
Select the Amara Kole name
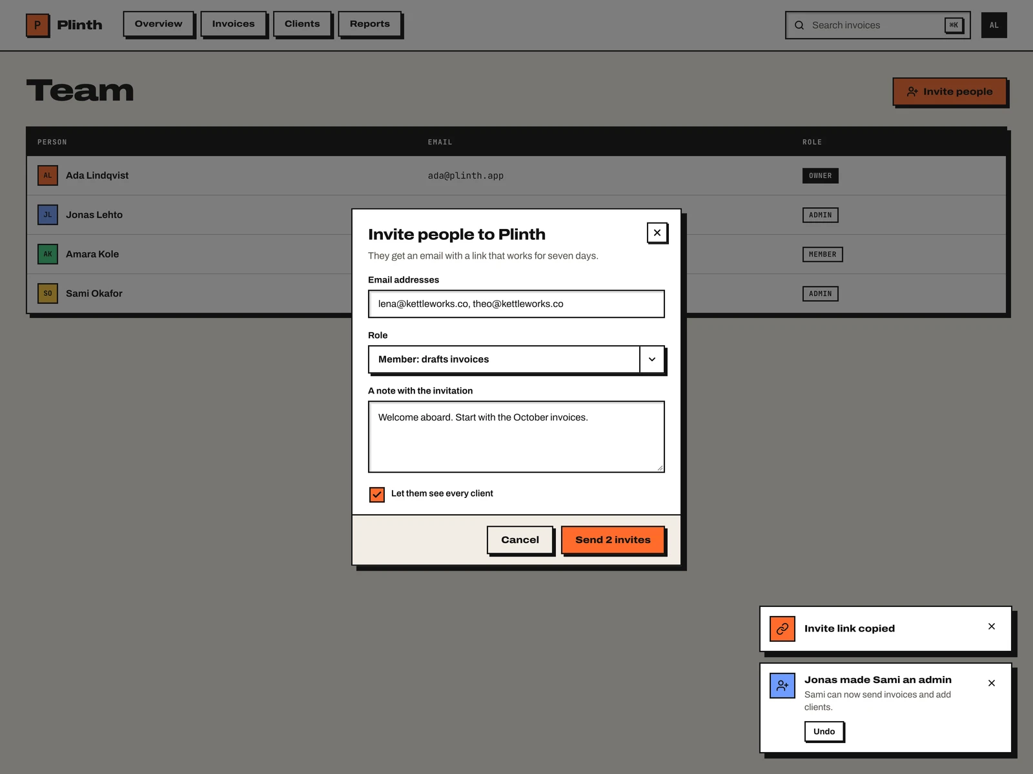point(92,254)
